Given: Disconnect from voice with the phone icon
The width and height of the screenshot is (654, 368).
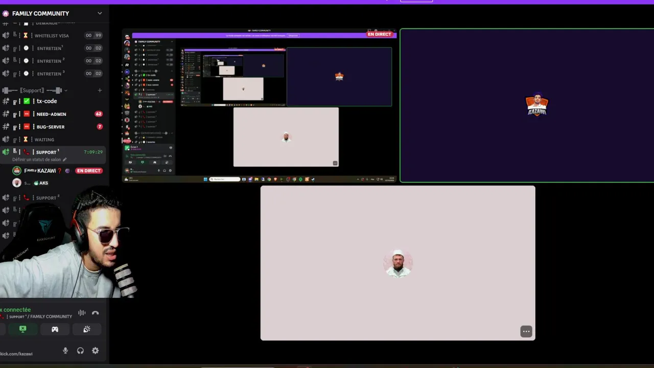Looking at the screenshot, I should tap(95, 313).
